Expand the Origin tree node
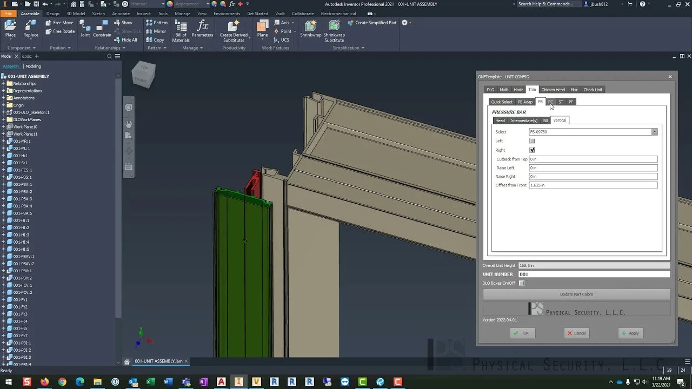Screen dimensions: 692x389 3,105
